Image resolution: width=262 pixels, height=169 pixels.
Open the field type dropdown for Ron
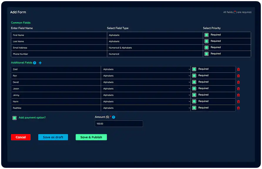click(x=145, y=76)
